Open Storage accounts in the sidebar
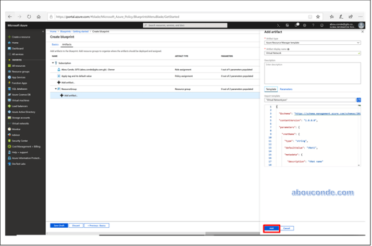This screenshot has width=372, height=246. (21, 118)
